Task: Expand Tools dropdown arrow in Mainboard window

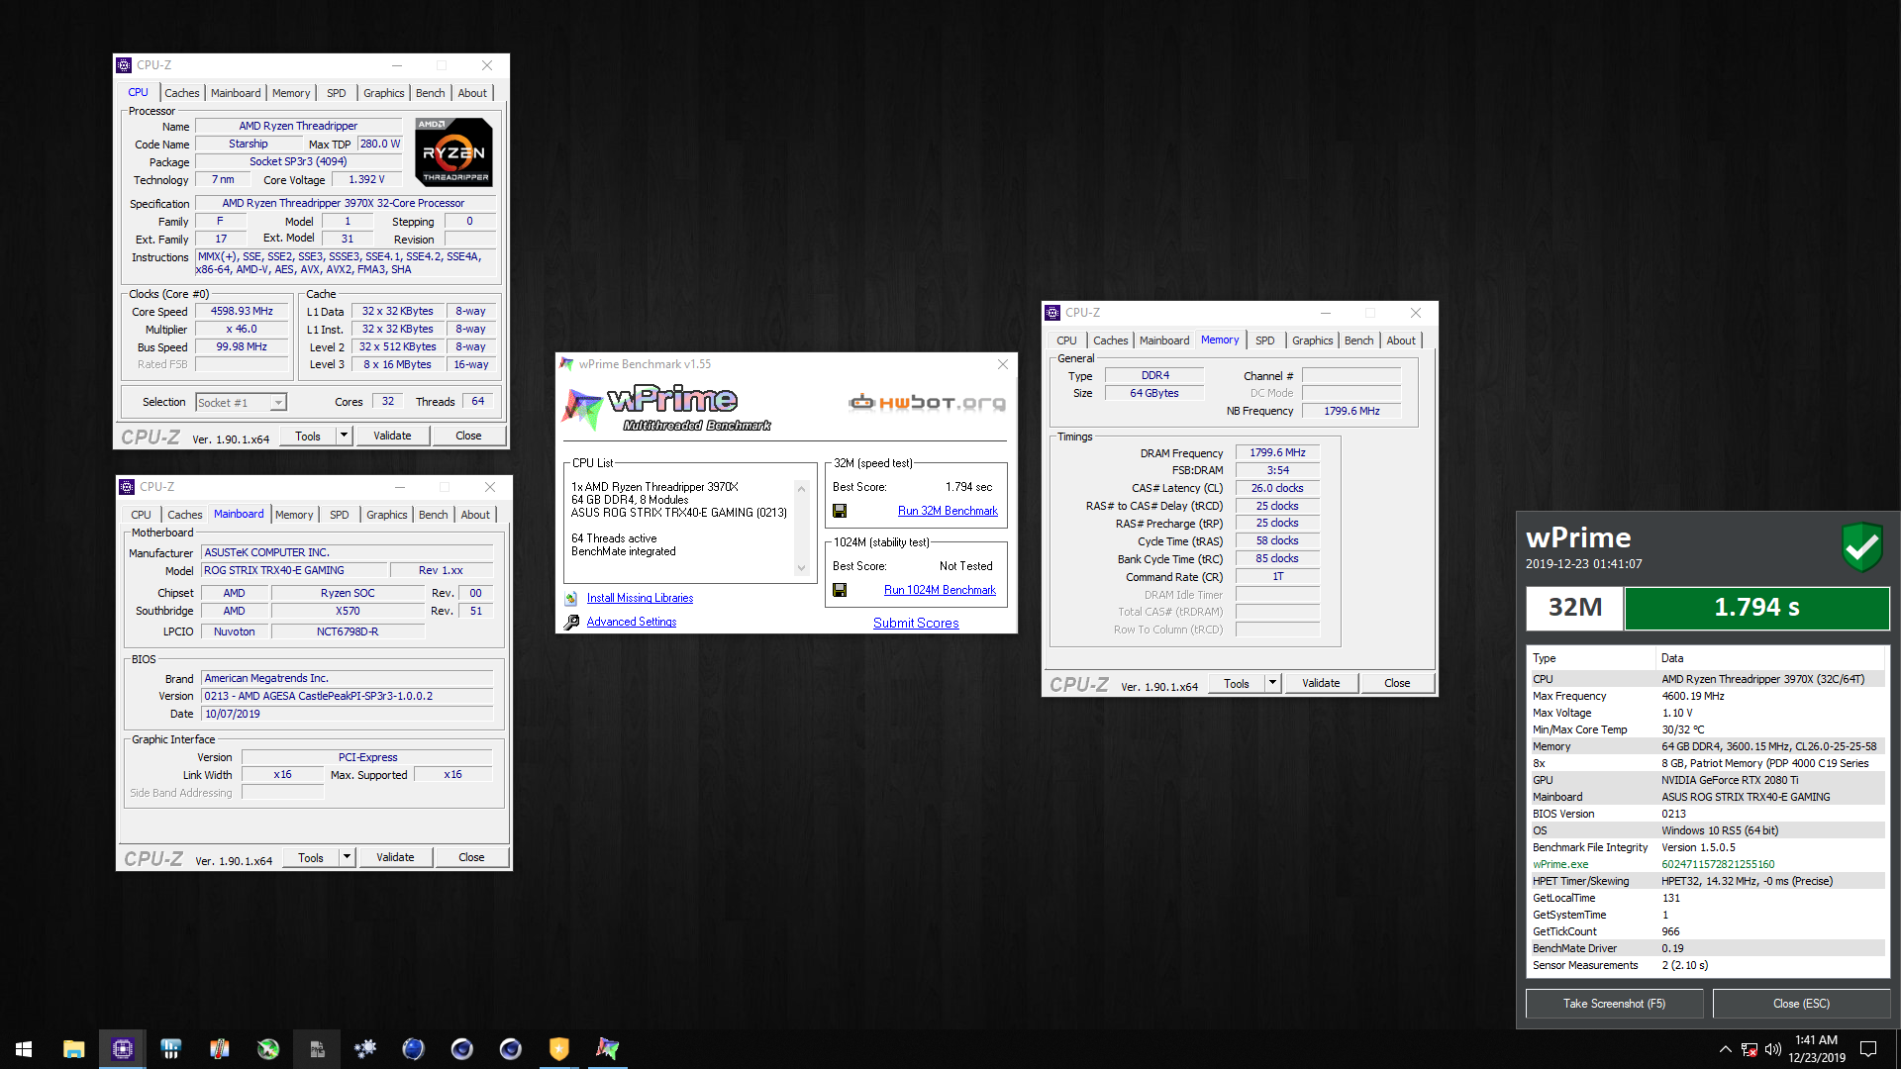Action: (347, 857)
